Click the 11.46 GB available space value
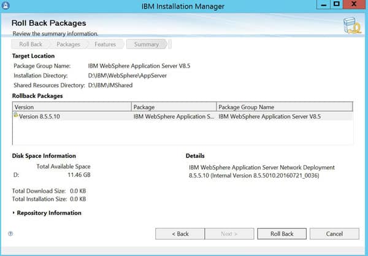Screen dimensions: 368x256 (x=79, y=175)
